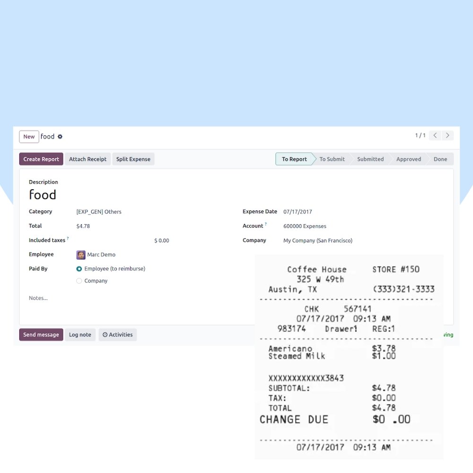473x473 pixels.
Task: View help tooltip on the Account field
Action: (x=266, y=223)
